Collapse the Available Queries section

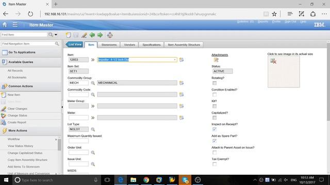pyautogui.click(x=31, y=62)
